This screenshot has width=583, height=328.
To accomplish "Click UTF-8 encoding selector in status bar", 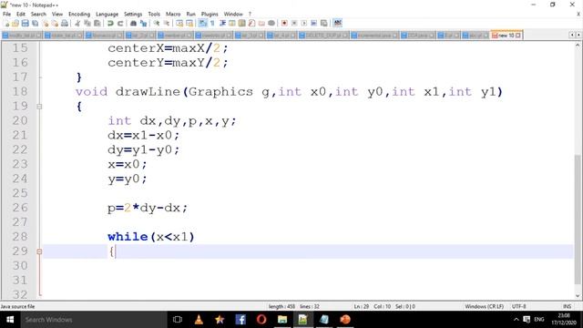I will [518, 306].
